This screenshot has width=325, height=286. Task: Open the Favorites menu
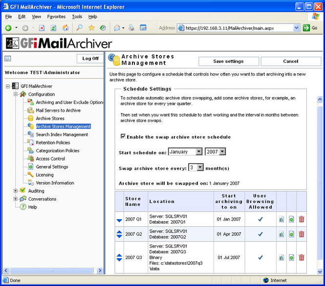(x=56, y=17)
